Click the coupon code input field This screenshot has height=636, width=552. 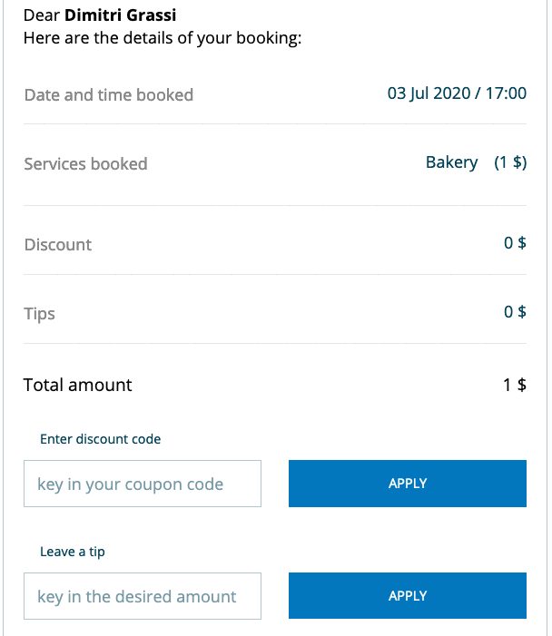tap(143, 484)
